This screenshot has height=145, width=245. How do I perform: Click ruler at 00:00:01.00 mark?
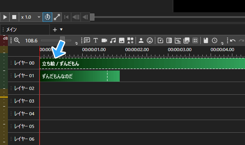94,50
